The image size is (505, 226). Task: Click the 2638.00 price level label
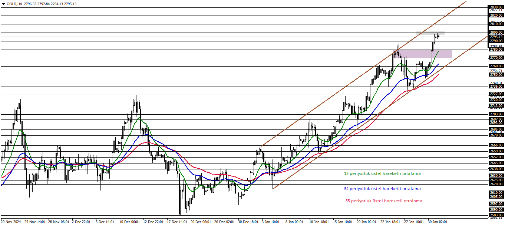496,169
